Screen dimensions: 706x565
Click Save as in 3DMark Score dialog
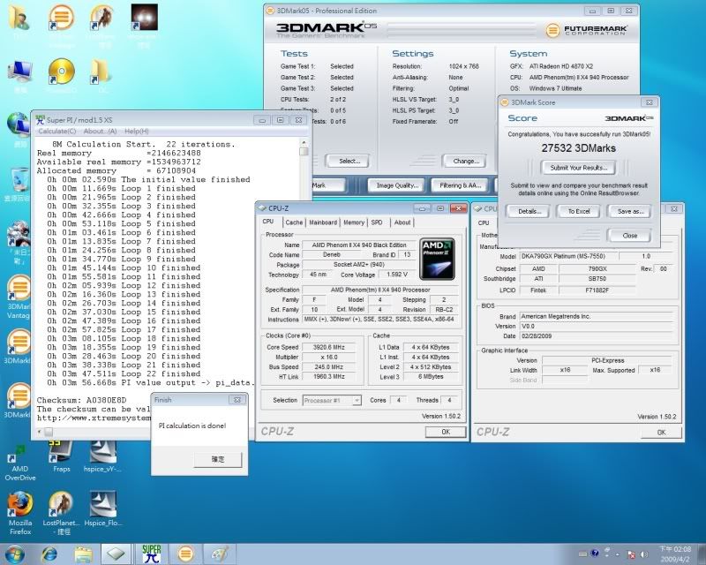tap(630, 211)
